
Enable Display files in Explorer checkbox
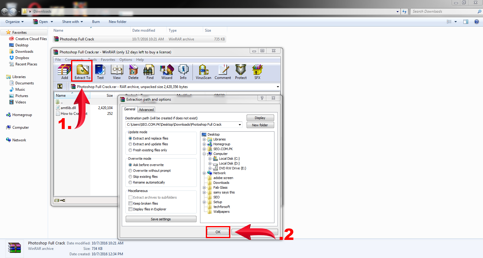point(131,209)
